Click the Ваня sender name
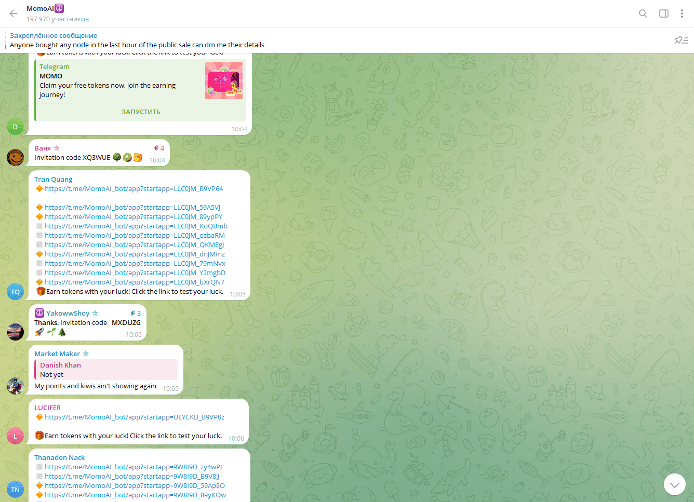This screenshot has height=502, width=694. click(43, 148)
